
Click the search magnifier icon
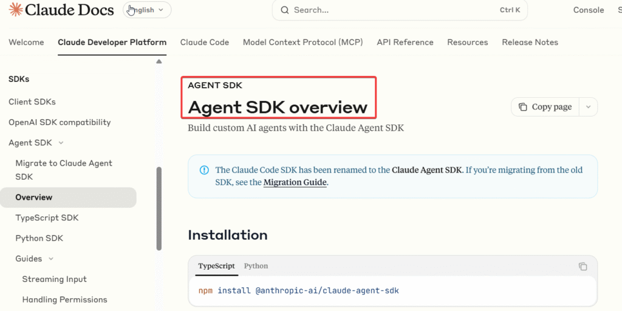(284, 10)
